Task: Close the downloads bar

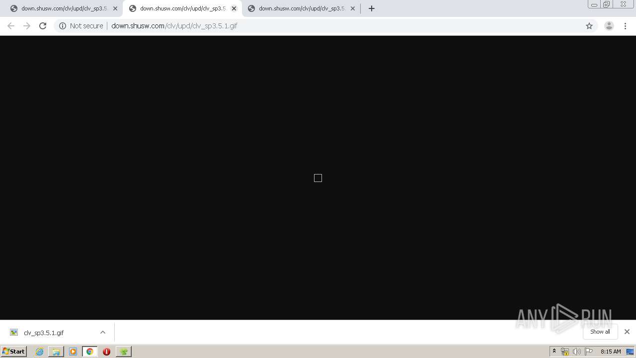Action: point(627,332)
